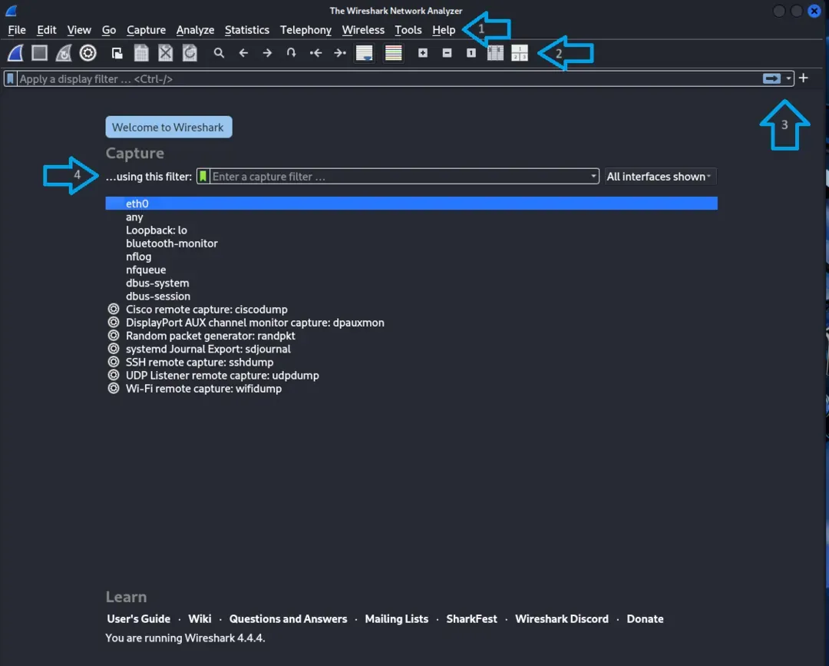Click the capture filter input field

[399, 176]
